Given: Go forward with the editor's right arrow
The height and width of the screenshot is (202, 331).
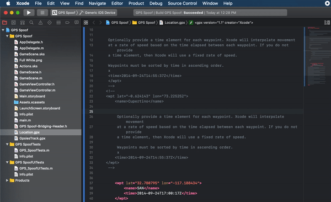Looking at the screenshot, I should coord(100,23).
